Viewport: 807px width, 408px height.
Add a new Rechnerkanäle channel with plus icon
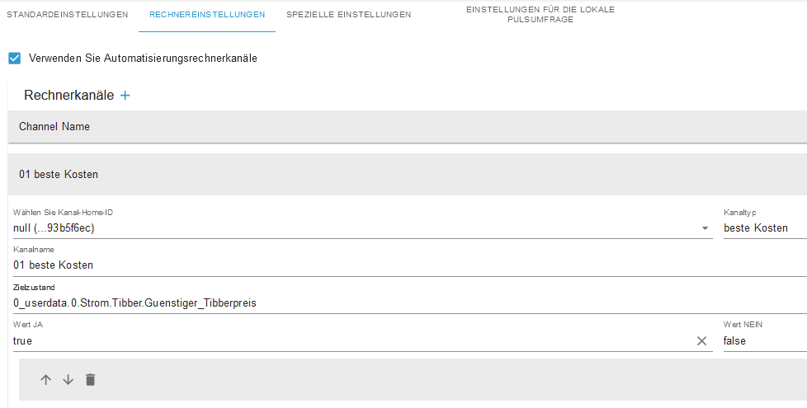coord(125,96)
